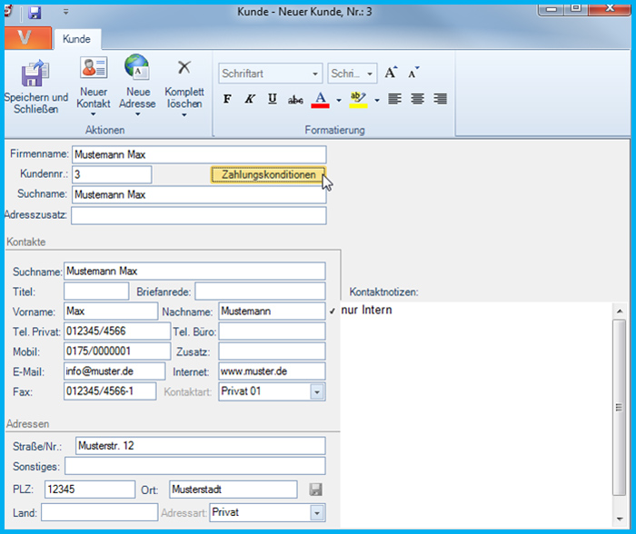Apply the yellow highlight color
636x534 pixels.
click(x=359, y=99)
